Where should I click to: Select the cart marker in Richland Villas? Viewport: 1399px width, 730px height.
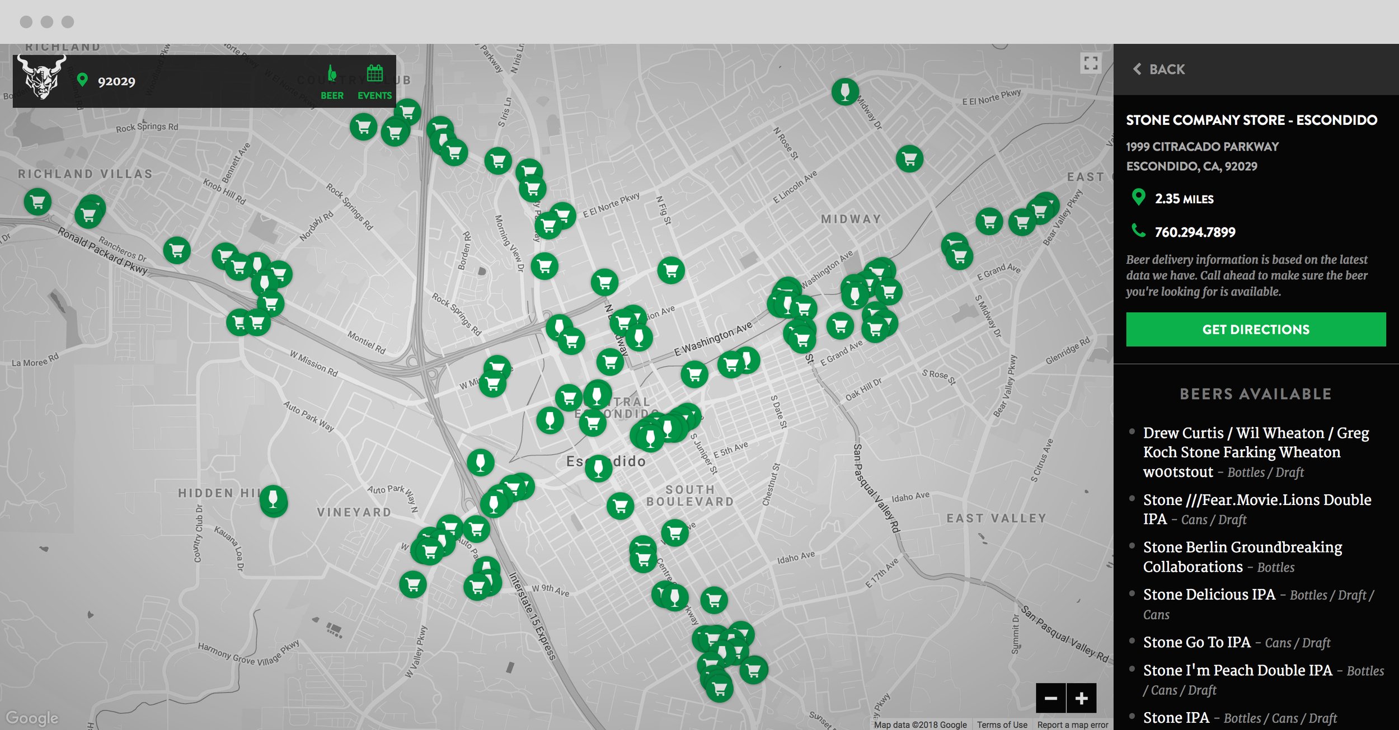pyautogui.click(x=37, y=202)
